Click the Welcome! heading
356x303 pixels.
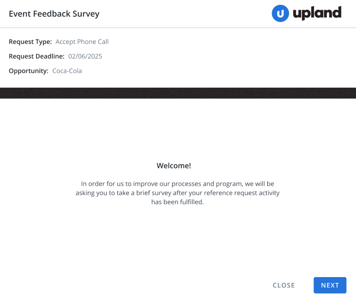174,166
